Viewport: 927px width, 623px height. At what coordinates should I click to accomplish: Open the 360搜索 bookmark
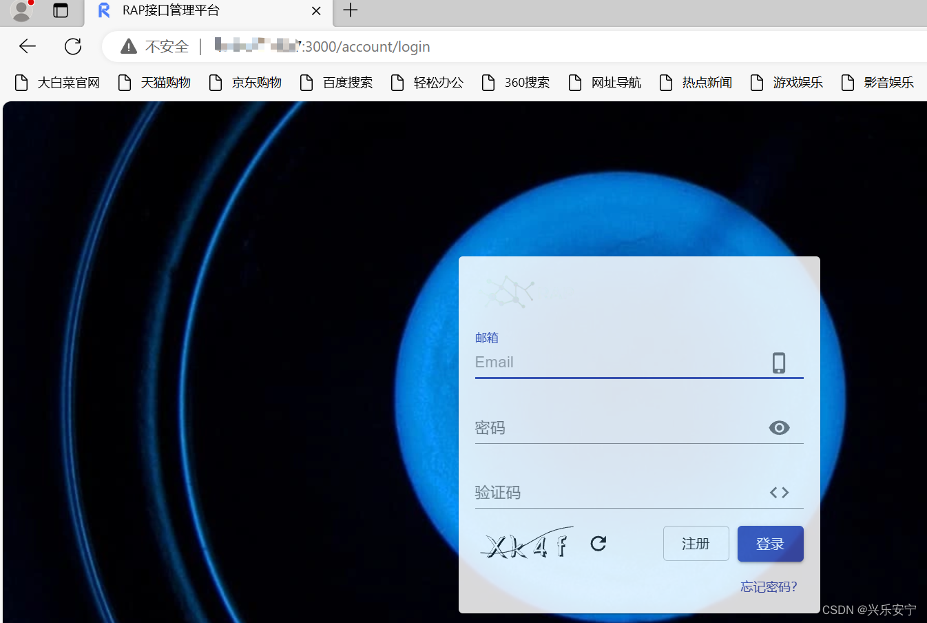pos(517,83)
